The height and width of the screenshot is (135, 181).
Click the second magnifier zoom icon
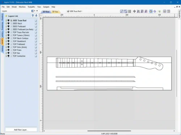[142, 11]
